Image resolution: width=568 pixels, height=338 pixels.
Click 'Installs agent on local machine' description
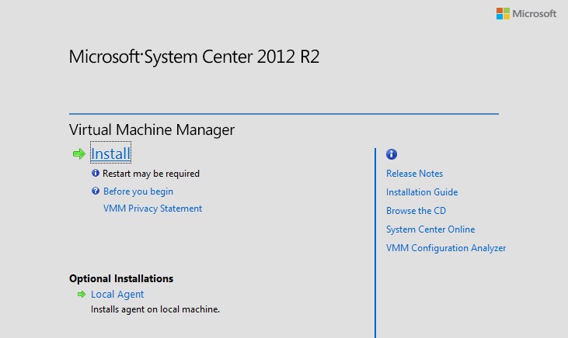[x=155, y=309]
